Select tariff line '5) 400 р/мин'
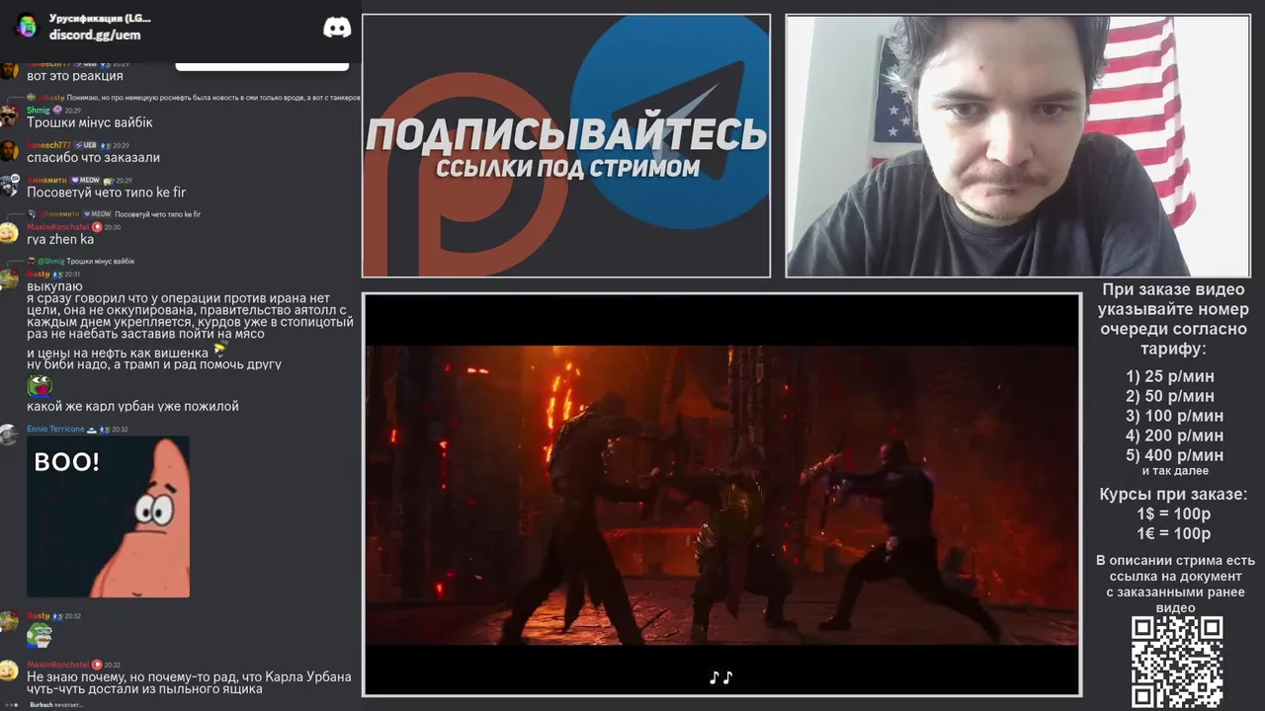 point(1174,455)
